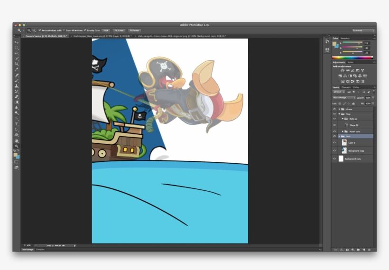
Task: Select the Dodge tool
Action: pos(17,113)
